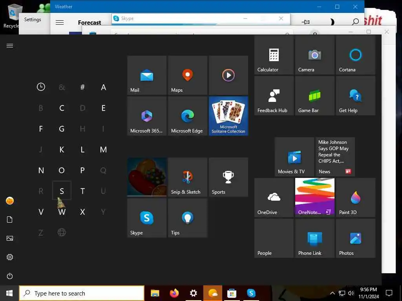Open the OneDrive tile
The image size is (402, 301).
(x=274, y=198)
